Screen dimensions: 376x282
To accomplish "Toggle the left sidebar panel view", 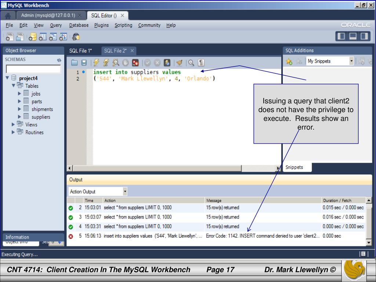I will pos(341,36).
